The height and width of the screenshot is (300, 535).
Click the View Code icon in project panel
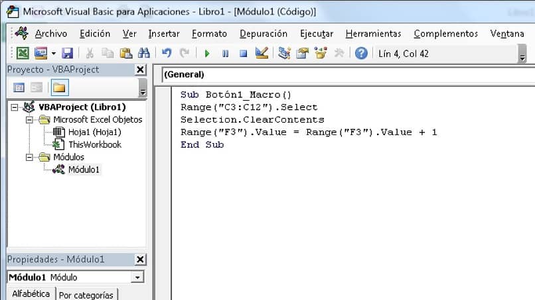[x=19, y=88]
